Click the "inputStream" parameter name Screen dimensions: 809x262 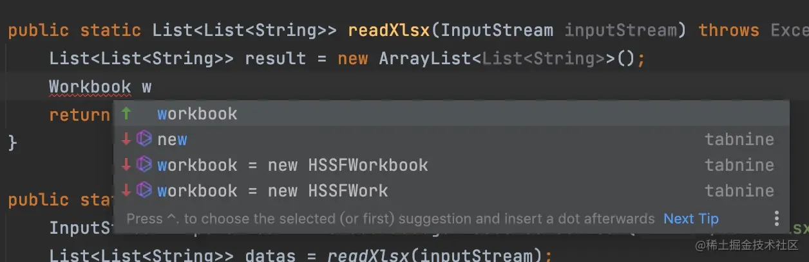tap(621, 30)
